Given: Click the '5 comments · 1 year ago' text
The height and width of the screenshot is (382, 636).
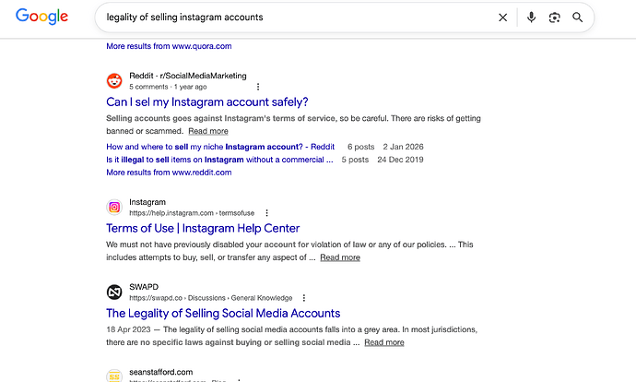Looking at the screenshot, I should (x=168, y=87).
